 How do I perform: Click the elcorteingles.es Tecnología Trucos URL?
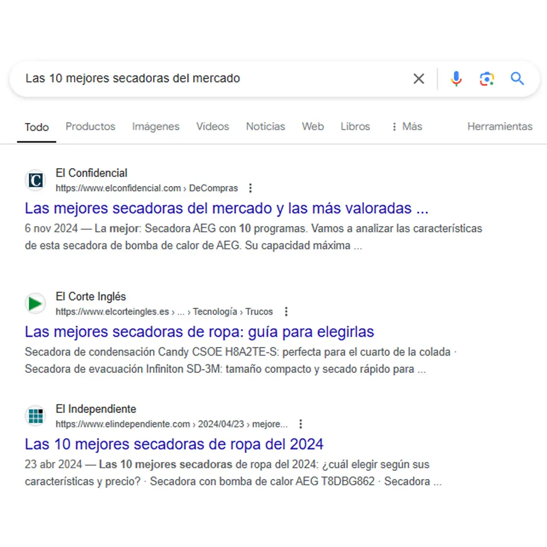point(164,311)
